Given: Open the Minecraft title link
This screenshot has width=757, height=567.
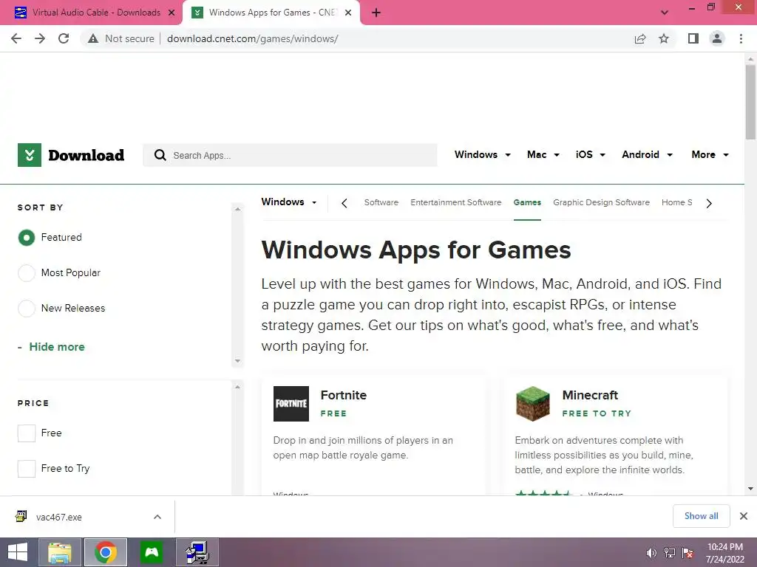Looking at the screenshot, I should tap(590, 395).
